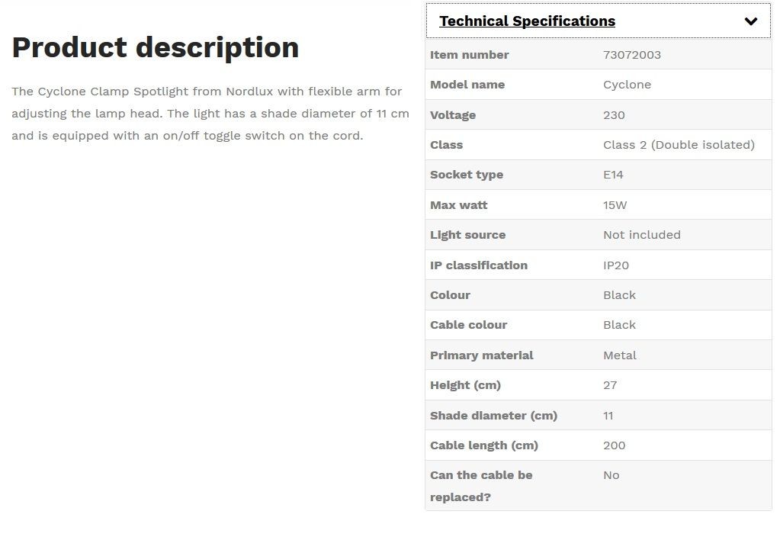The height and width of the screenshot is (537, 780).
Task: Collapse the Technical Specifications chevron arrow
Action: (751, 21)
